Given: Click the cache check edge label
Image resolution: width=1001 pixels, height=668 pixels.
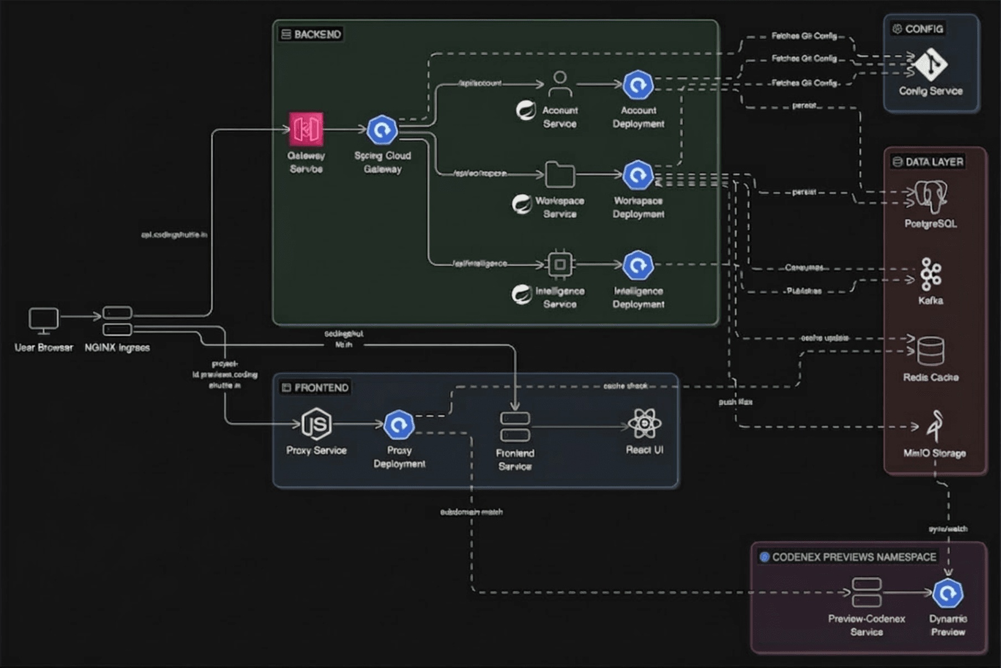Looking at the screenshot, I should click(x=626, y=386).
